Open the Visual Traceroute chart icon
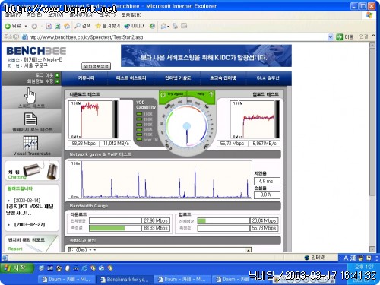This screenshot has width=380, height=285. pyautogui.click(x=30, y=143)
